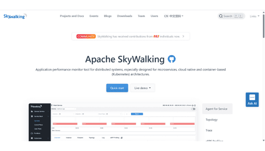Visit the Users page
Screen dimensions: 265x151
[x=154, y=16]
